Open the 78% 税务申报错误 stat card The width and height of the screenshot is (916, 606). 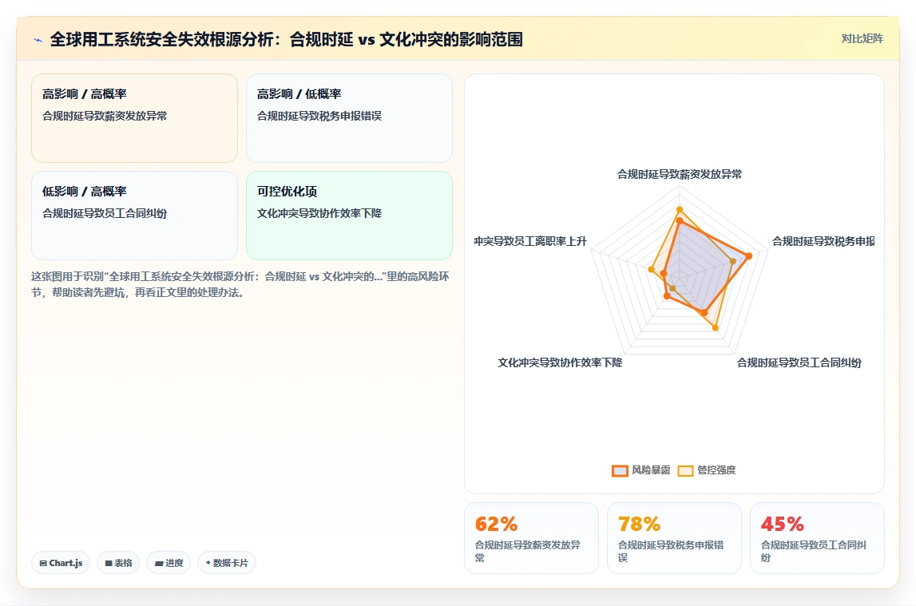coord(674,538)
